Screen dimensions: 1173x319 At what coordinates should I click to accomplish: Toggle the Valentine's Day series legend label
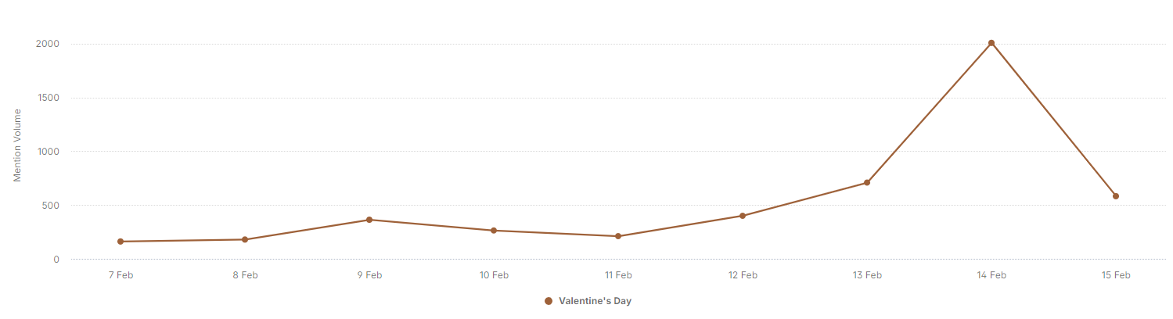(595, 301)
